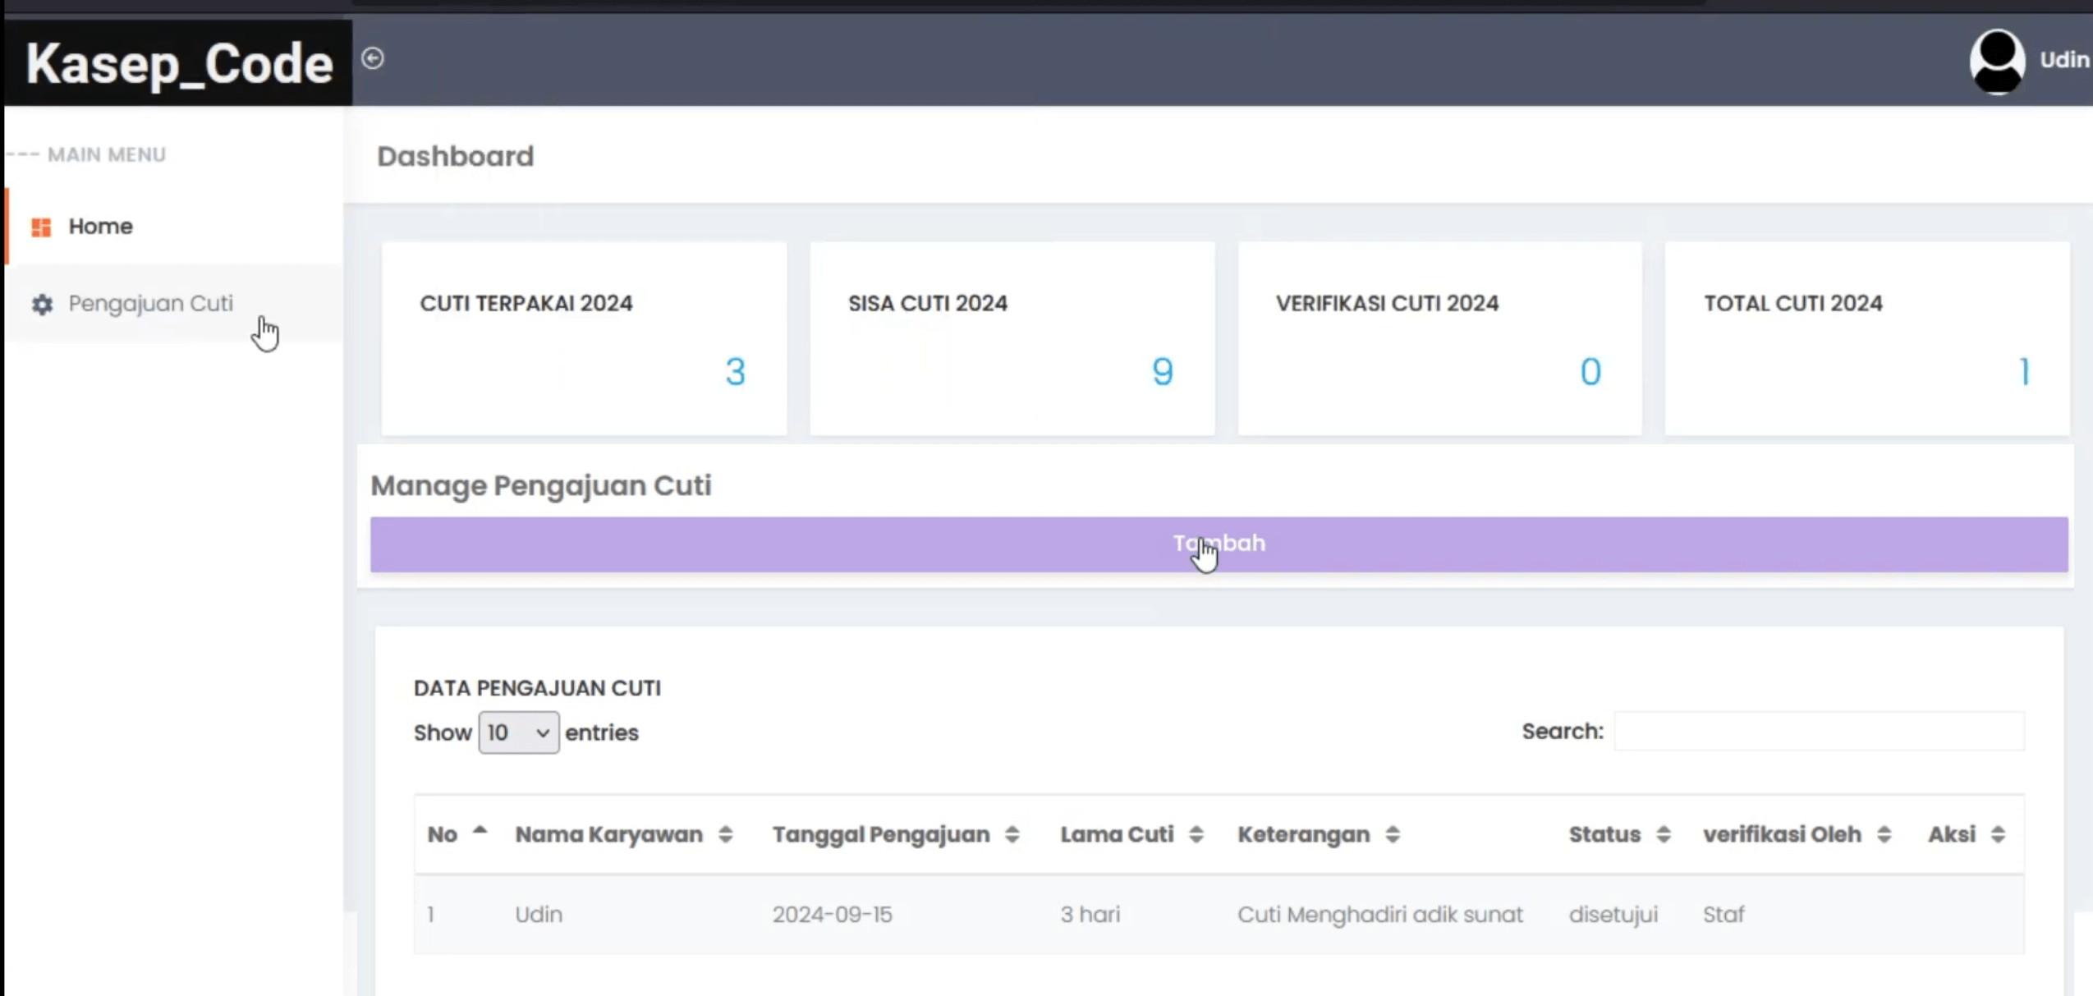Click the Udin username label
The image size is (2093, 996).
click(2064, 60)
